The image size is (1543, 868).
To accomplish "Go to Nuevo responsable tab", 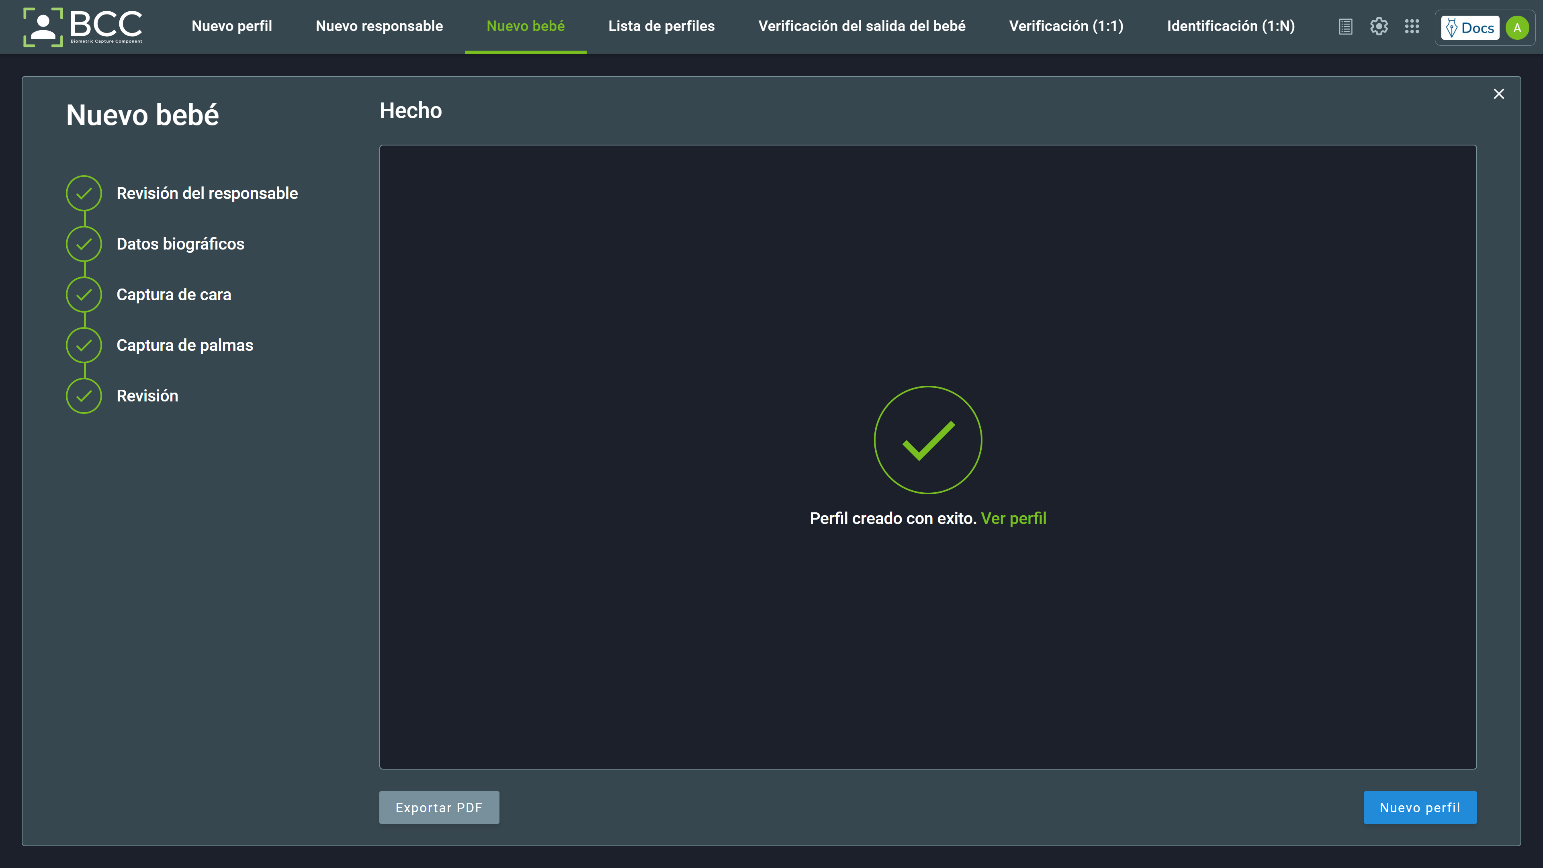I will pos(379,27).
